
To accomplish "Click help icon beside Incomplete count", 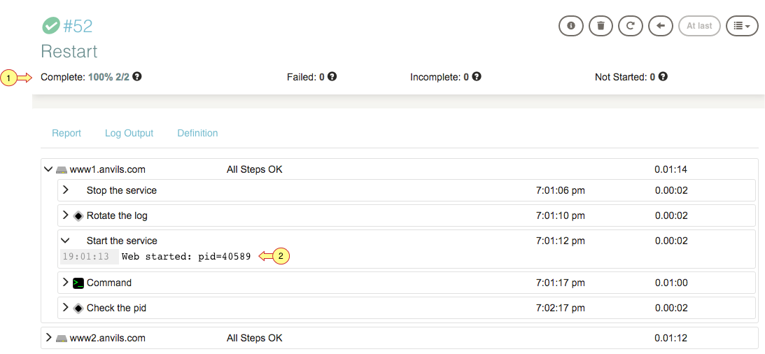I will [x=477, y=76].
